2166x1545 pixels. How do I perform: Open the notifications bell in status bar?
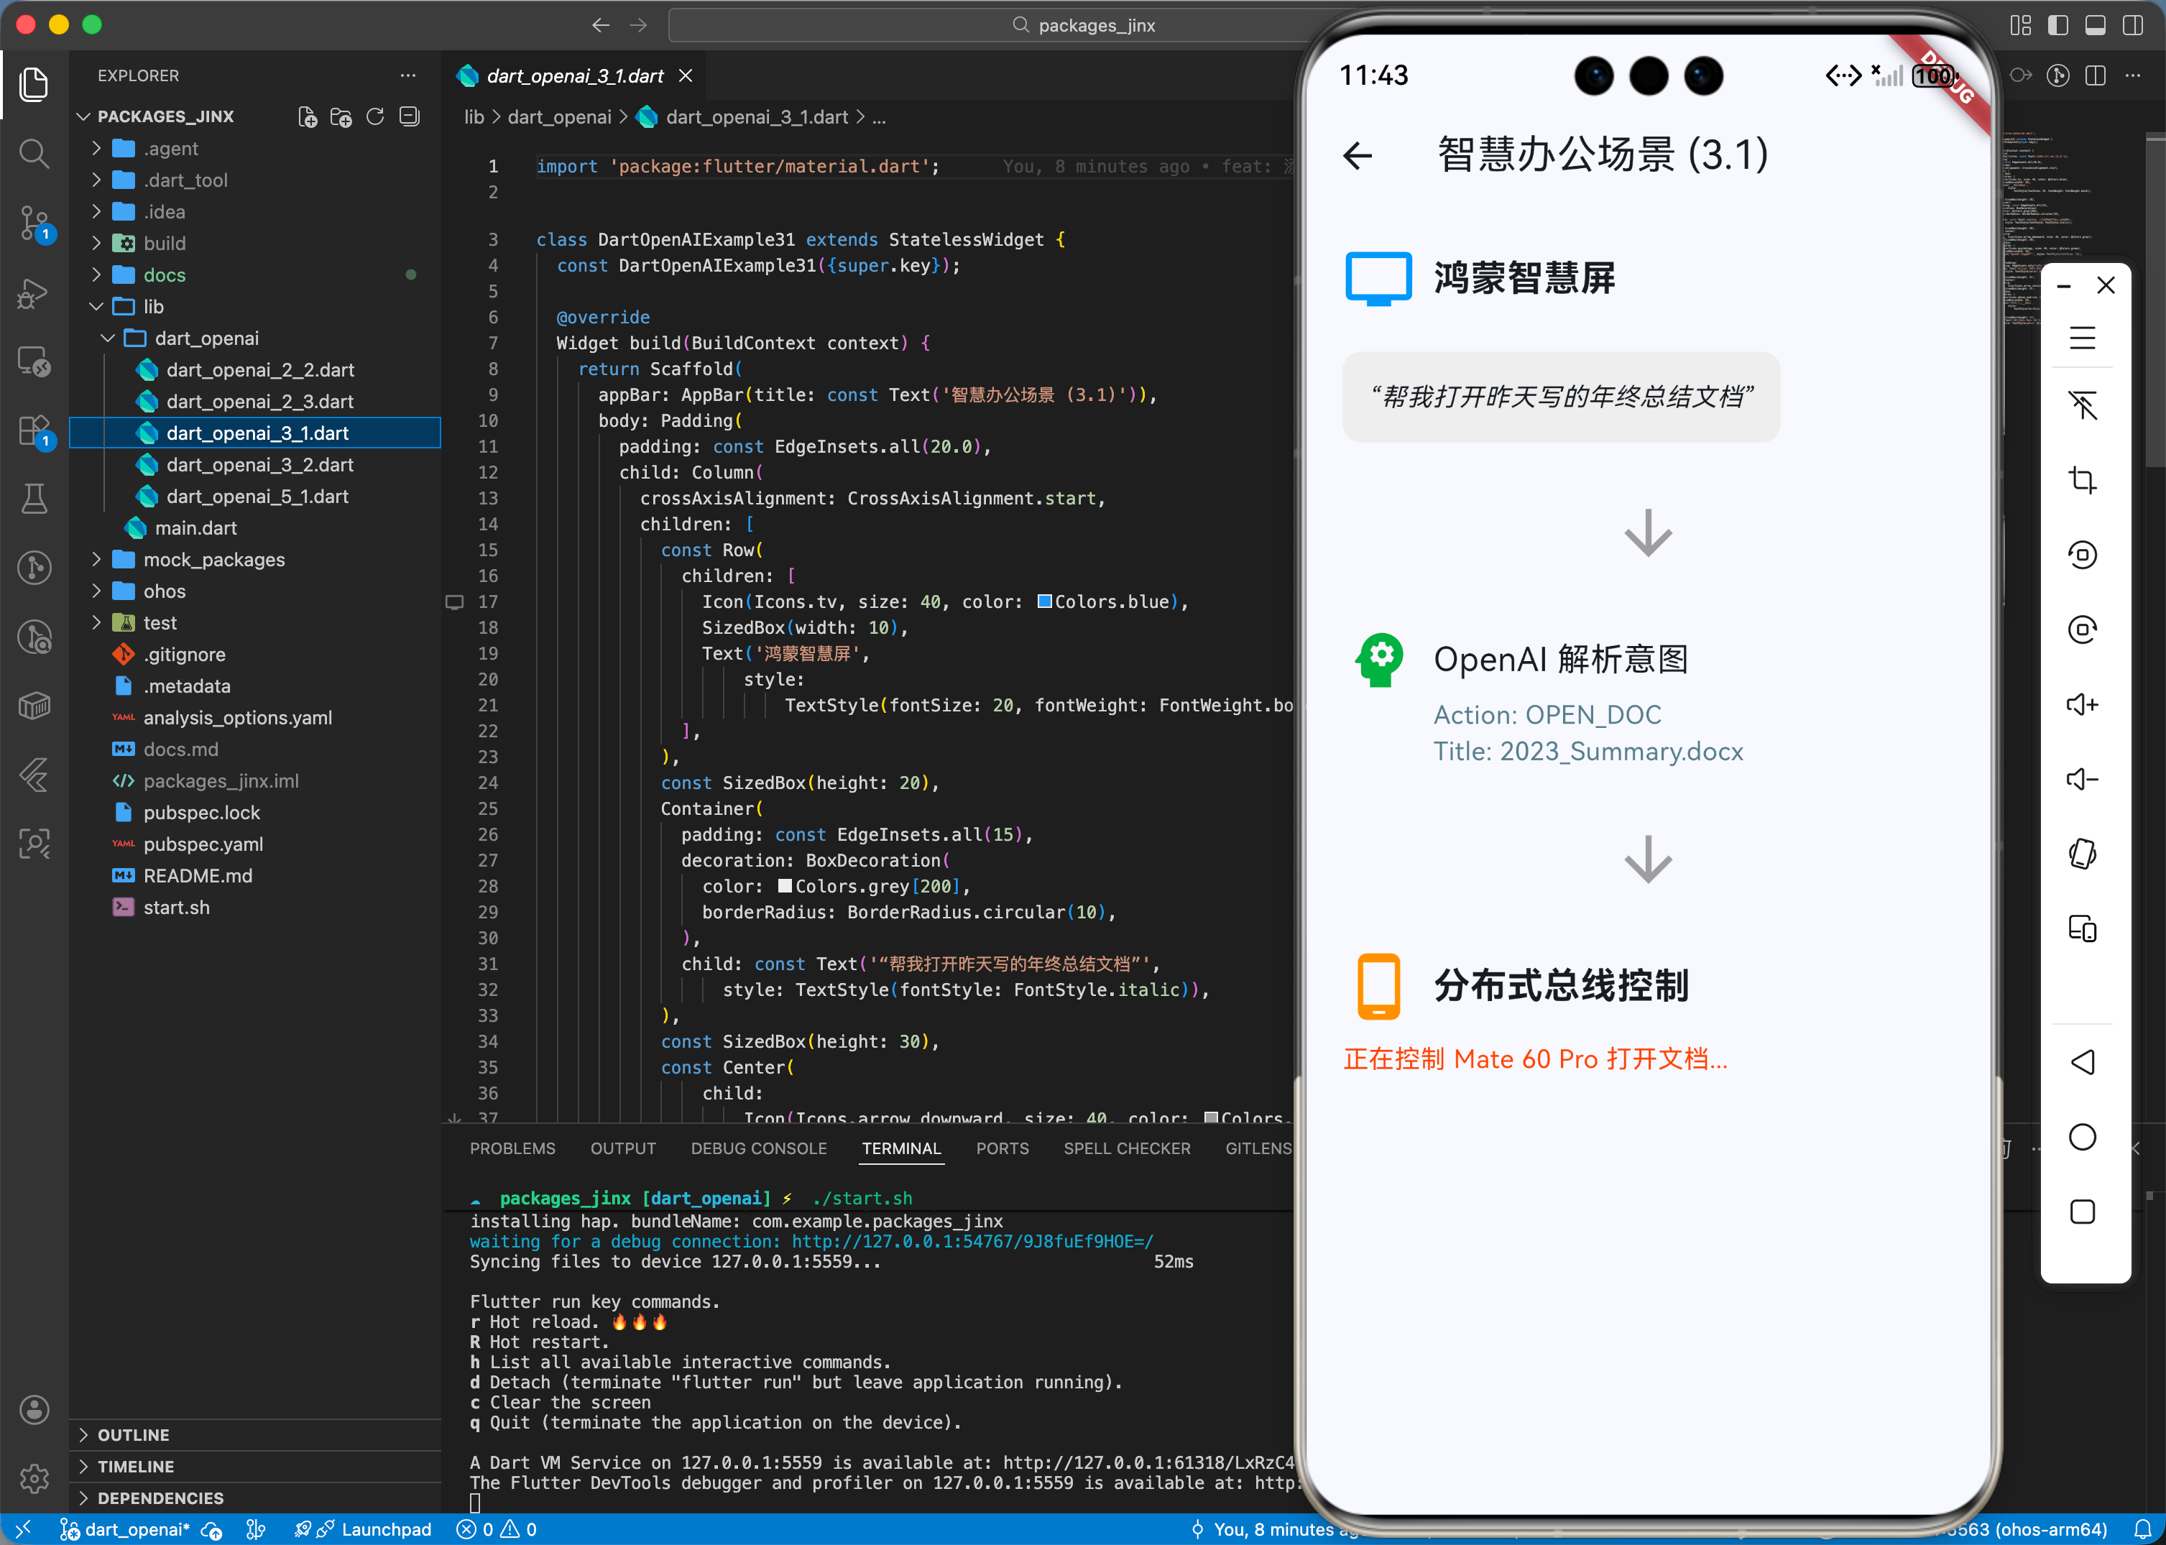[2143, 1528]
